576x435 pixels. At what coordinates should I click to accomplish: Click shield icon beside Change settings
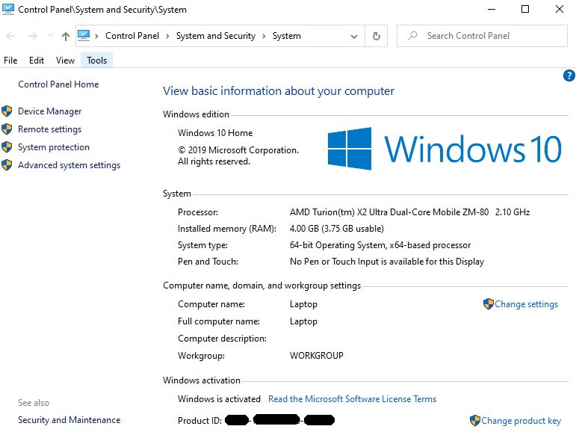click(x=488, y=304)
